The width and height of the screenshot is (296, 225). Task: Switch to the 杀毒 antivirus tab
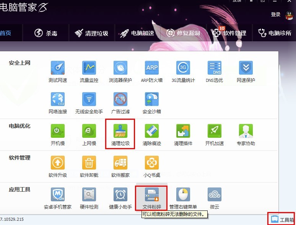click(46, 33)
